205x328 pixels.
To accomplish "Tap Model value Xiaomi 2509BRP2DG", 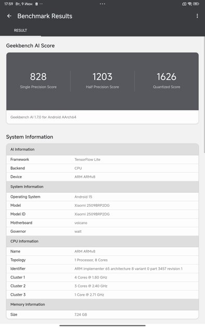I will [x=92, y=206].
